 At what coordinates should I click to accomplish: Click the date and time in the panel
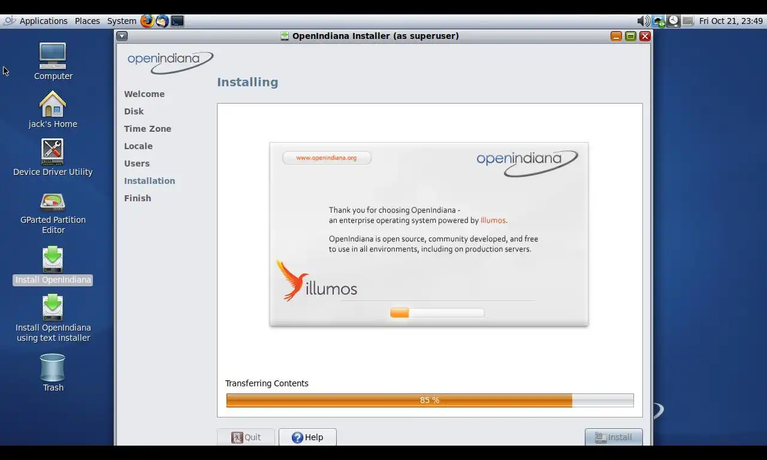click(x=731, y=21)
